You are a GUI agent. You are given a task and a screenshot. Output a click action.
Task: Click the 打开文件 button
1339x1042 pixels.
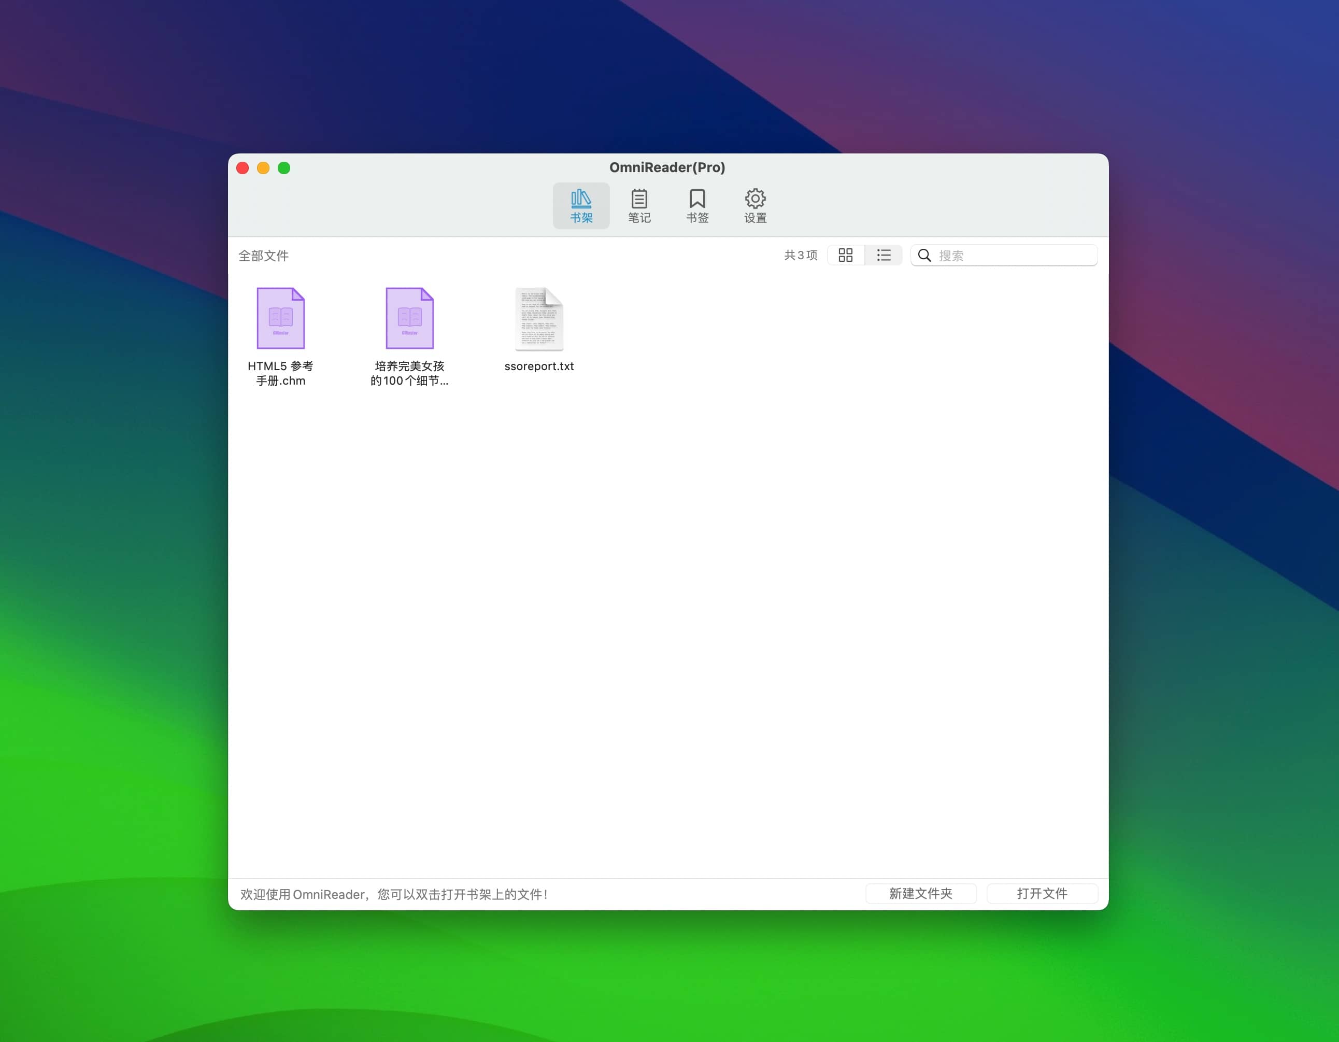[x=1042, y=894]
